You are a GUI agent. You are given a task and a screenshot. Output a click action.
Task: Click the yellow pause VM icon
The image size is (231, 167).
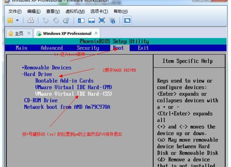pyautogui.click(x=10, y=20)
